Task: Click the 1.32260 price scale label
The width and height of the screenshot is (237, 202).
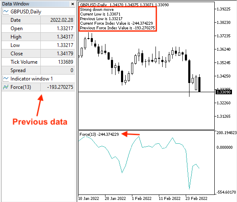Action: pyautogui.click(x=224, y=103)
